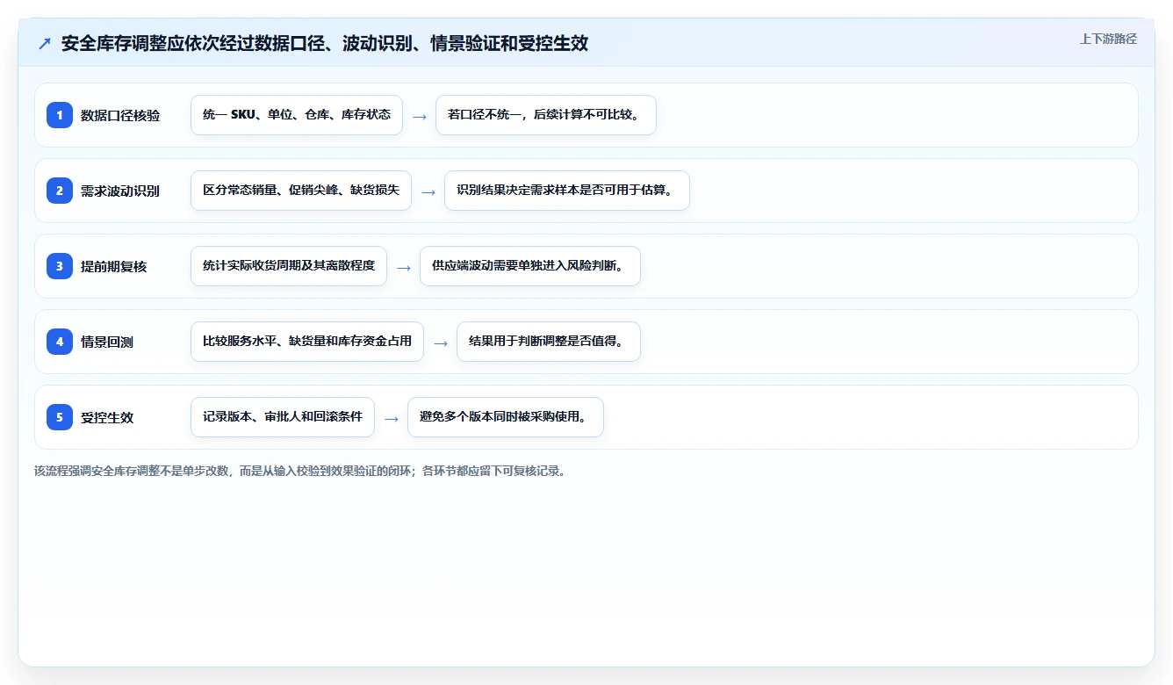
Task: Select step number 3 badge
Action: [60, 266]
